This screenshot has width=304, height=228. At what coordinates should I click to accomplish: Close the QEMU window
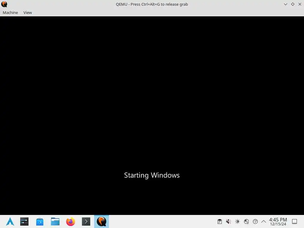pyautogui.click(x=300, y=4)
